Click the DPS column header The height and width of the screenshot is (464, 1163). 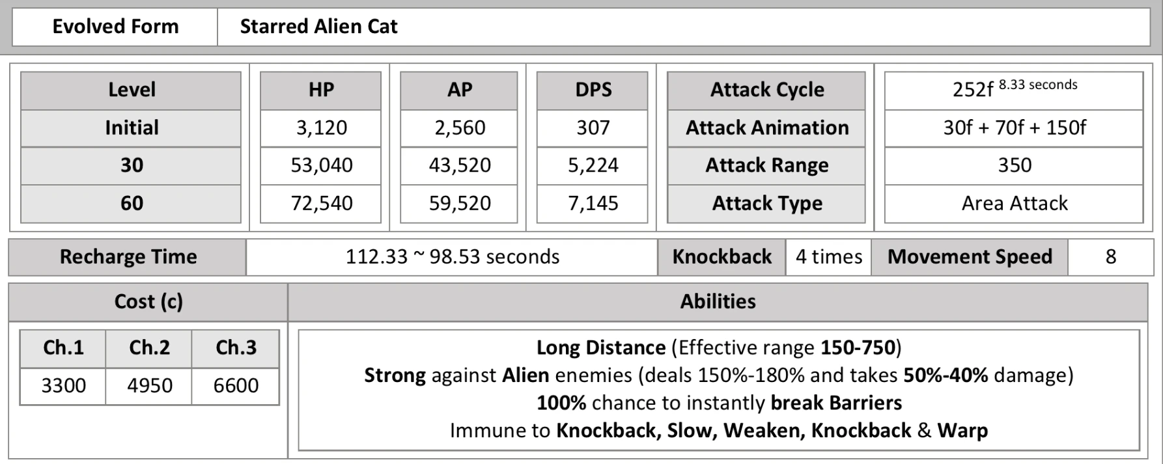coord(593,90)
